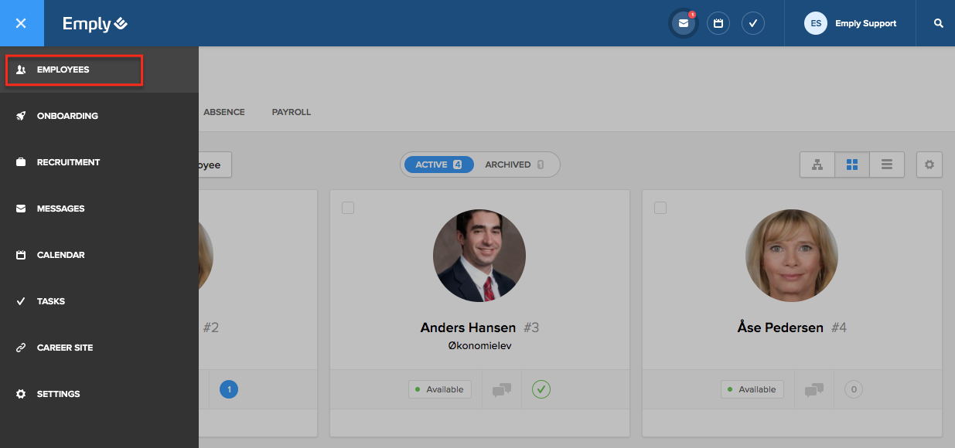Open the gear settings button above cards

929,165
